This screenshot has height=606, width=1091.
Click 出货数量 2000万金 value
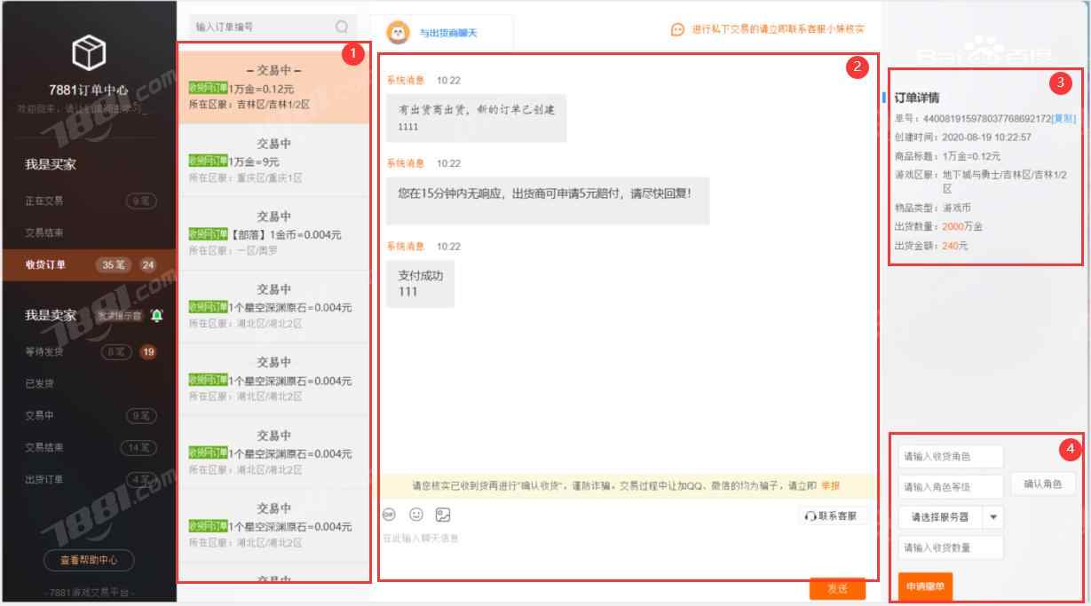coord(962,227)
